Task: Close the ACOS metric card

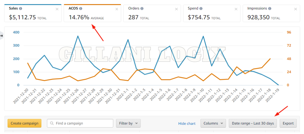Action: [x=117, y=9]
